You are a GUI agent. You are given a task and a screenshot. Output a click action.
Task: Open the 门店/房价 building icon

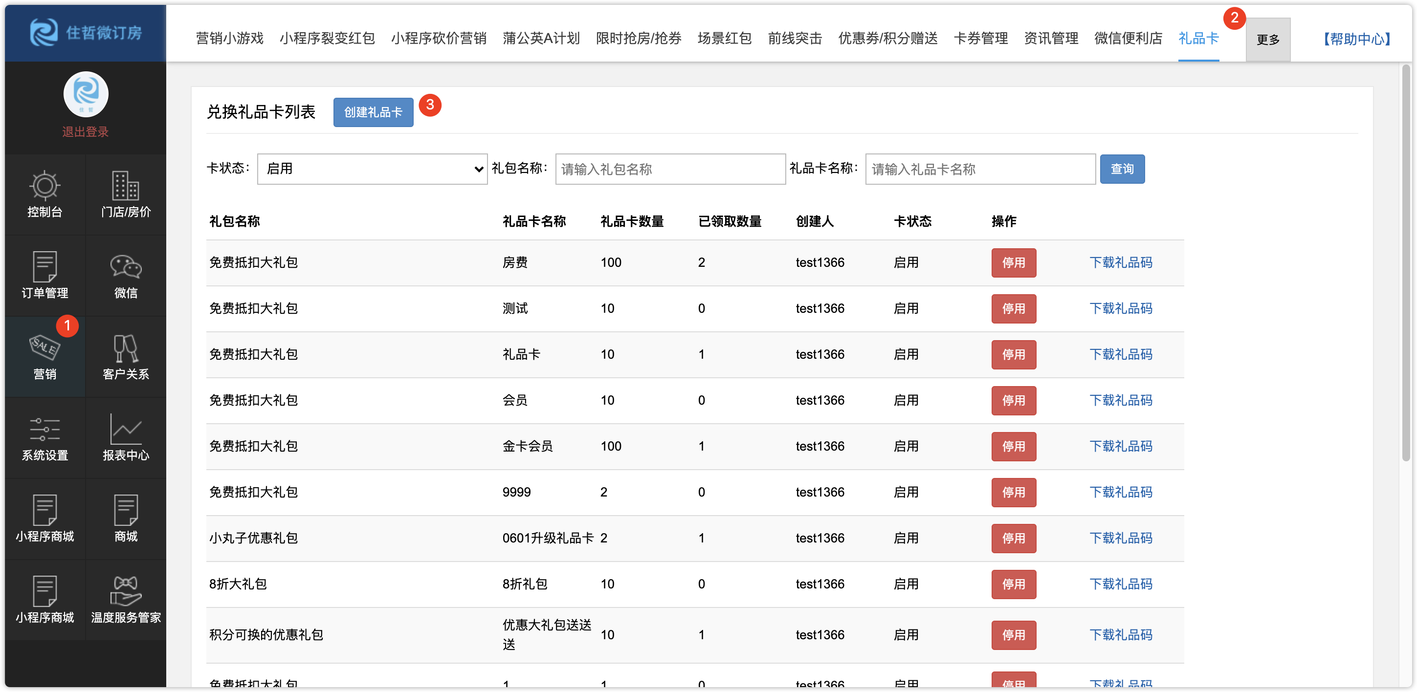pos(125,186)
